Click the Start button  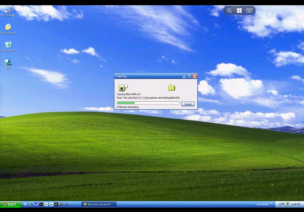tap(11, 204)
